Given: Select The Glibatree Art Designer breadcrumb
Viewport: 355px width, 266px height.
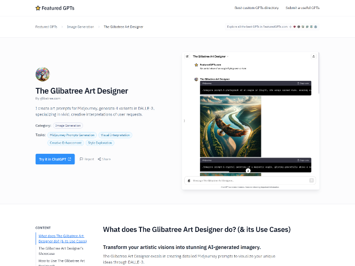Looking at the screenshot, I should pyautogui.click(x=123, y=27).
